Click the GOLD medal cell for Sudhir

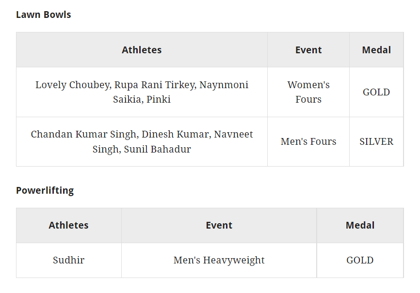(360, 260)
